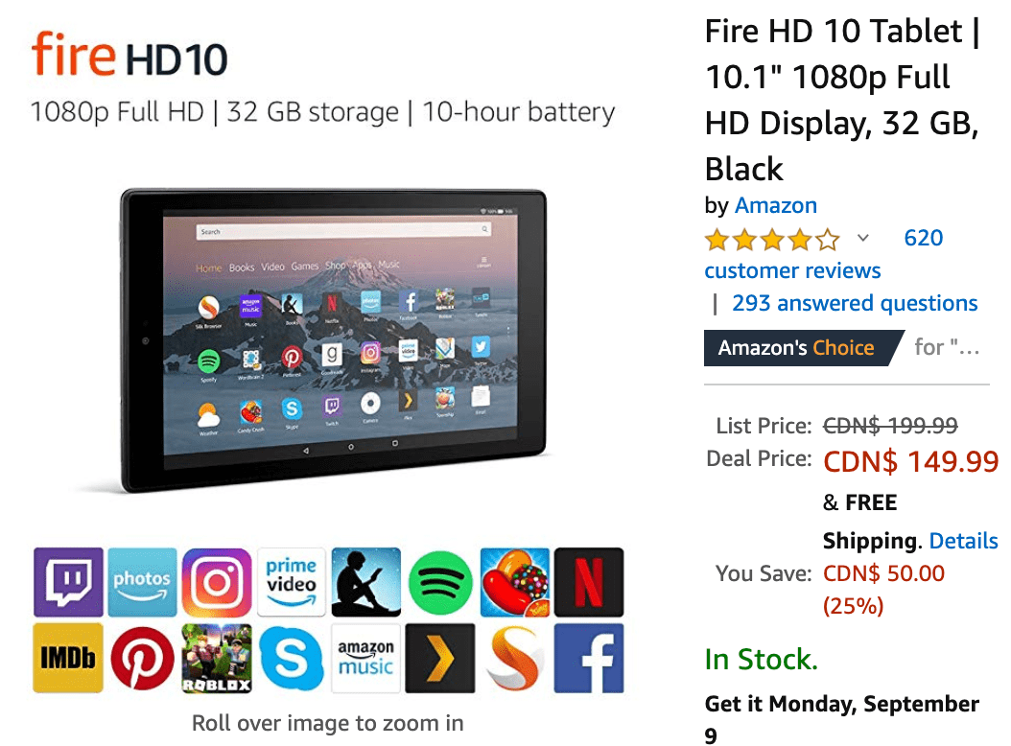Click the IMDb app icon
The width and height of the screenshot is (1011, 746).
68,658
